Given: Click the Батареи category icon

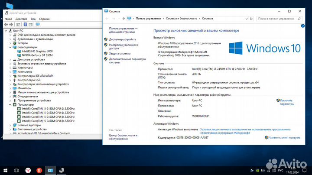Looking at the screenshot, I should click(15, 43).
